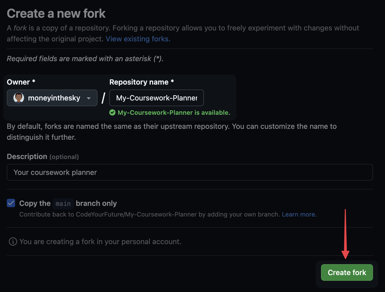Click the red arrow annotation

click(x=345, y=234)
